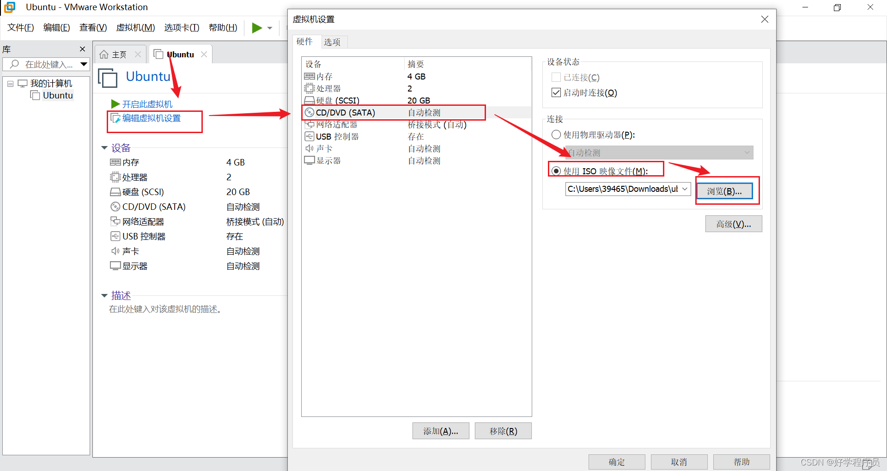Select 网络适配器 icon in settings dialog

pyautogui.click(x=309, y=124)
